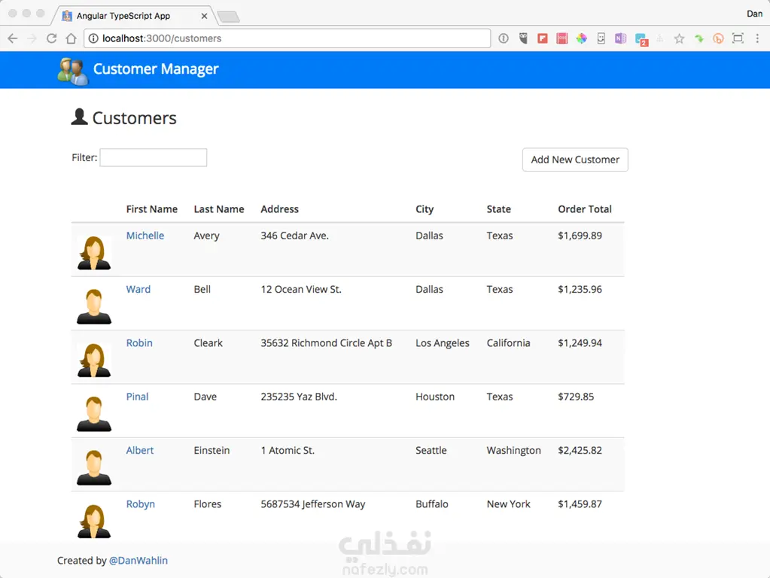
Task: Click the address 5687534 Jefferson Way
Action: [313, 504]
